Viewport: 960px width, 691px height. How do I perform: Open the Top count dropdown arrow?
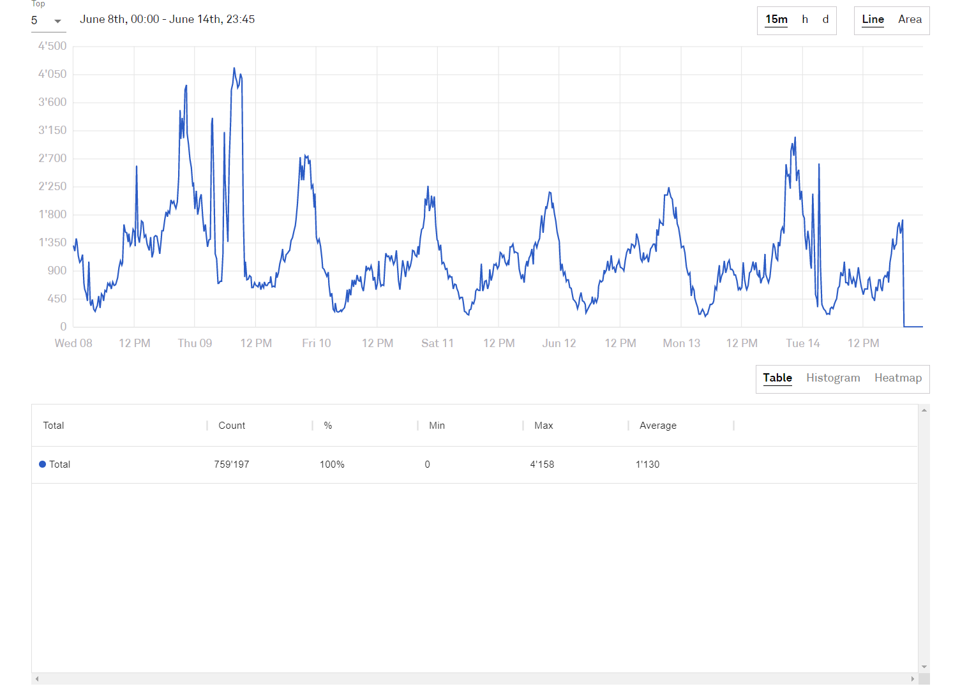(x=57, y=21)
